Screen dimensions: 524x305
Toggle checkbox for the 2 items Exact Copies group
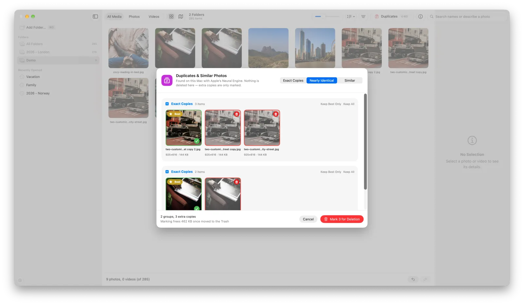[x=167, y=171]
